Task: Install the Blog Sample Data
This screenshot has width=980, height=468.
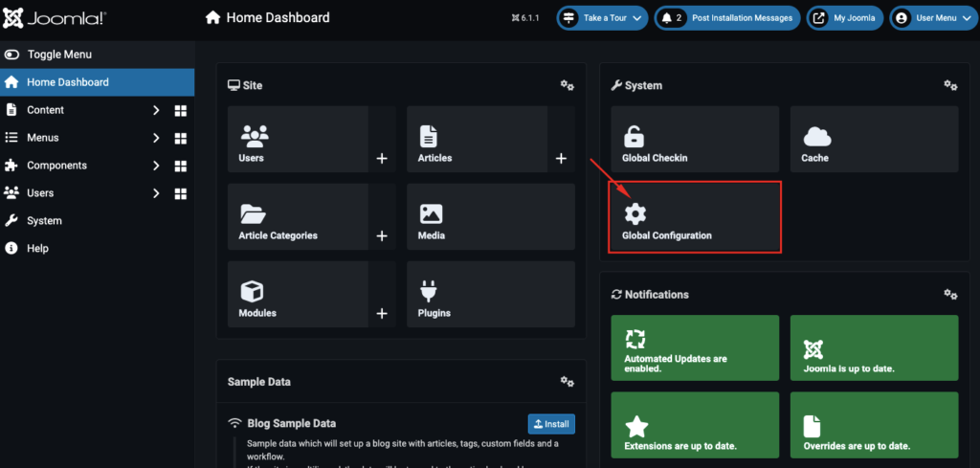Action: (551, 424)
